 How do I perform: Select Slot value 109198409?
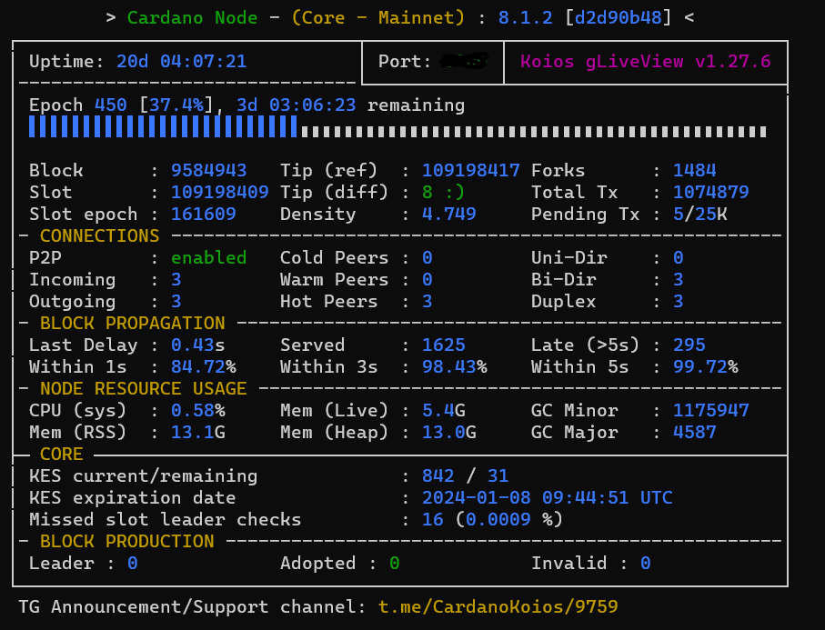click(220, 193)
